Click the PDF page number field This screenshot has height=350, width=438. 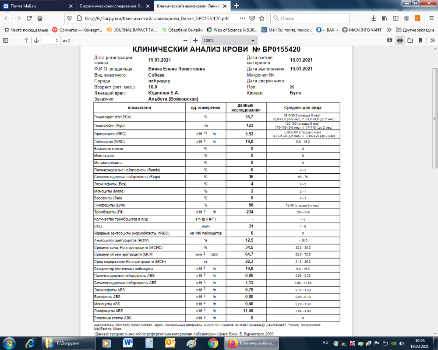[x=51, y=40]
